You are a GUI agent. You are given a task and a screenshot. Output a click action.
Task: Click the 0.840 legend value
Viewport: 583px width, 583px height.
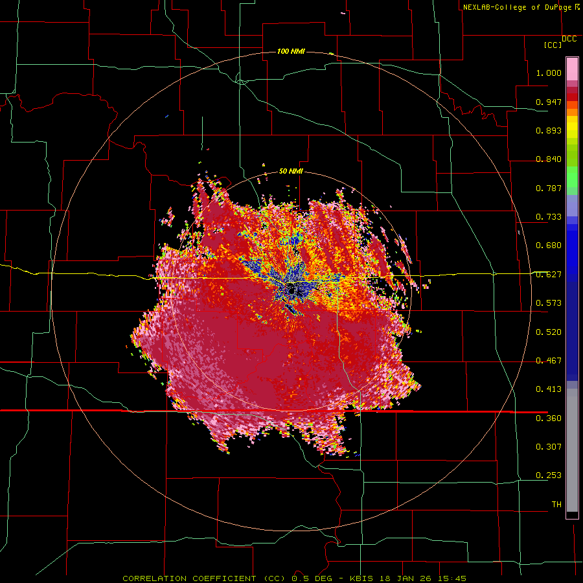549,159
